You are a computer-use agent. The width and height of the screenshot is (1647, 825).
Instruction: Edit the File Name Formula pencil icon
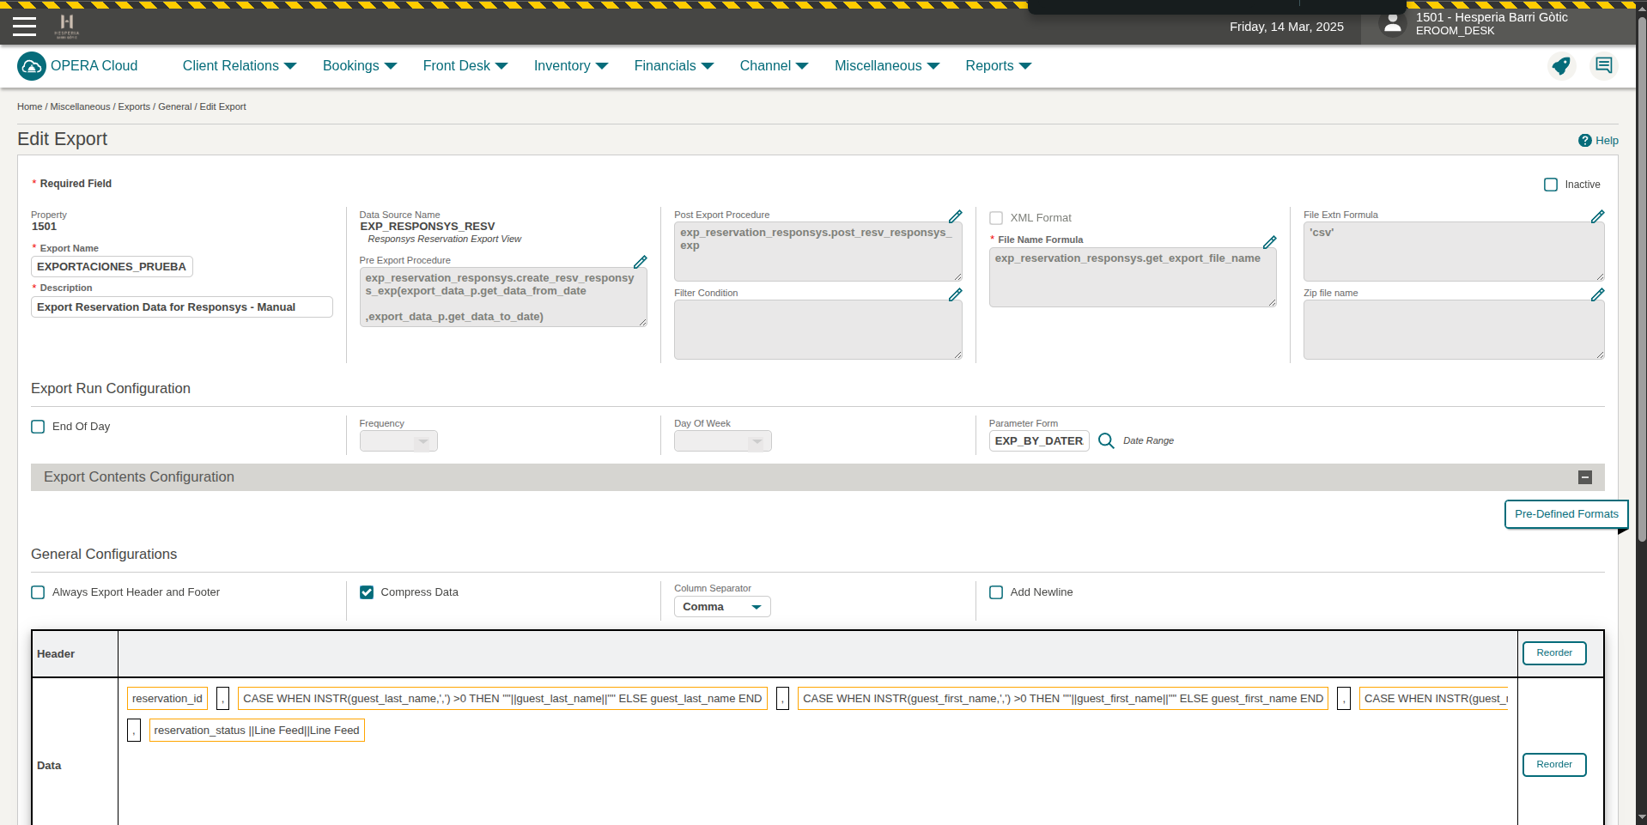(x=1269, y=242)
